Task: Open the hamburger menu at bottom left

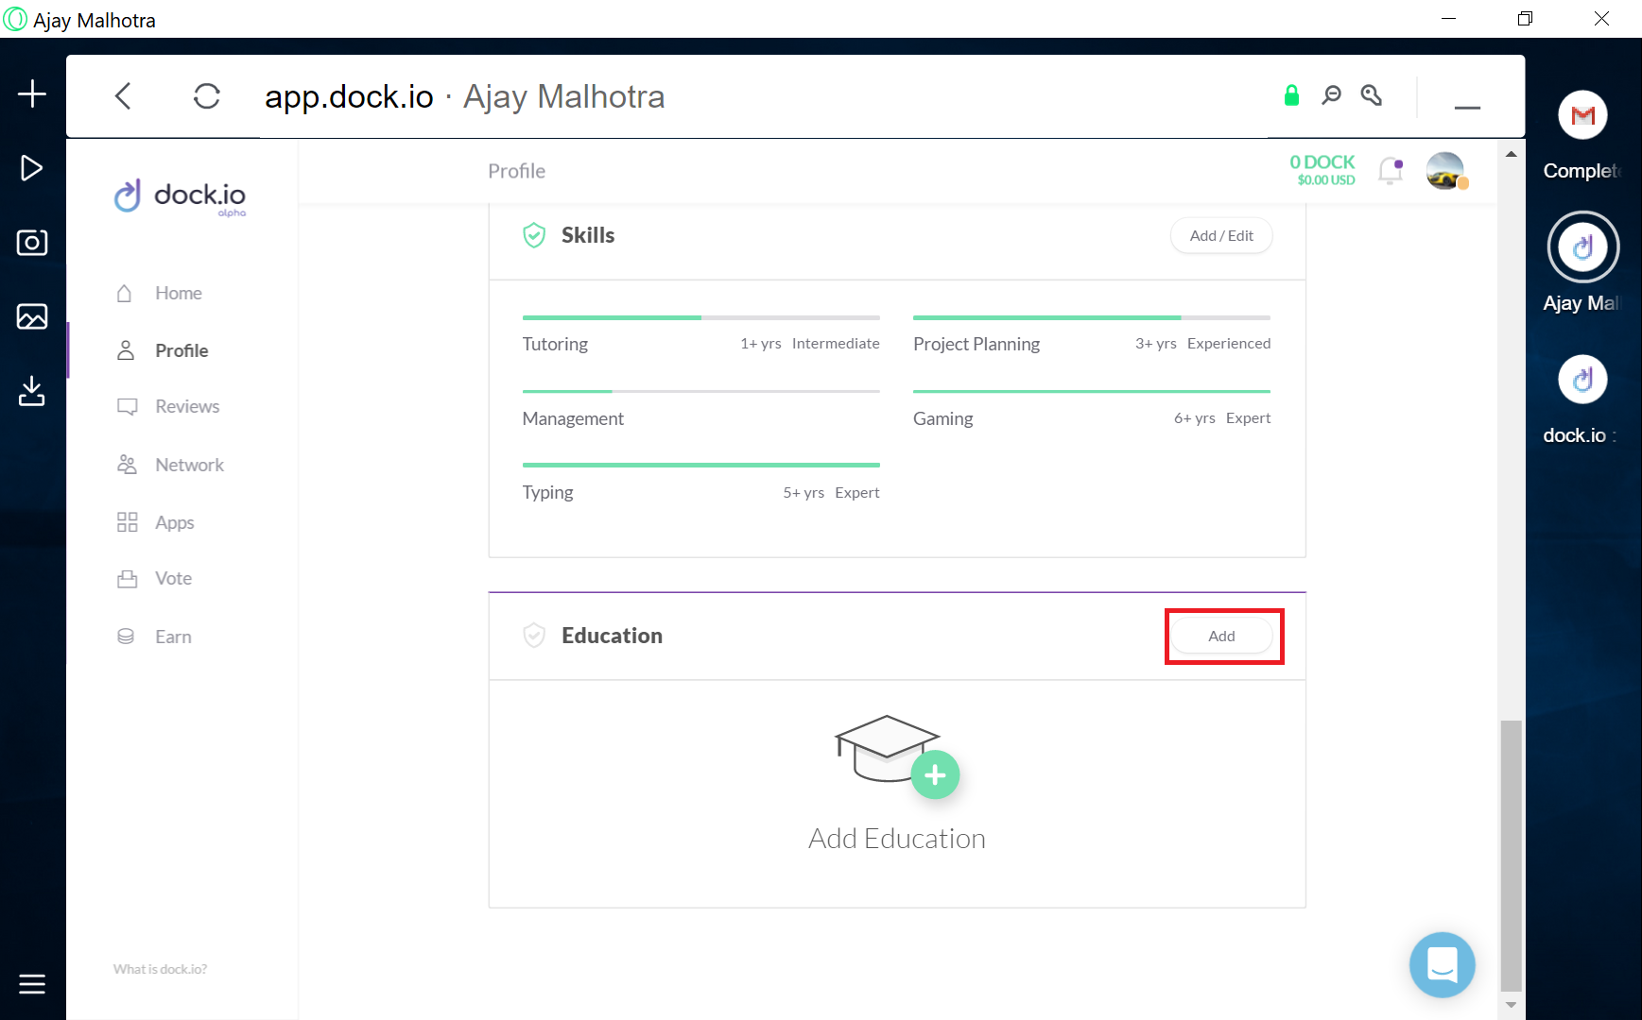Action: tap(32, 984)
